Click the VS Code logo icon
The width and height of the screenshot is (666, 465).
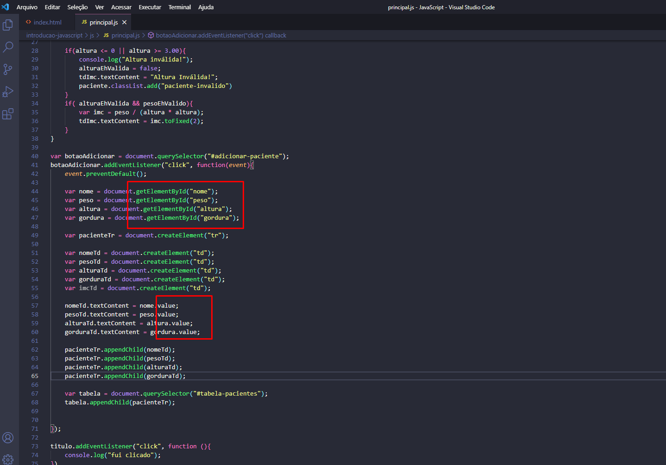[6, 7]
